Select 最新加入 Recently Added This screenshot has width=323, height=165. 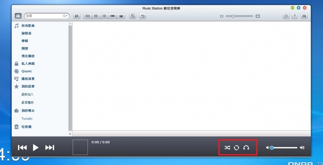[27, 94]
